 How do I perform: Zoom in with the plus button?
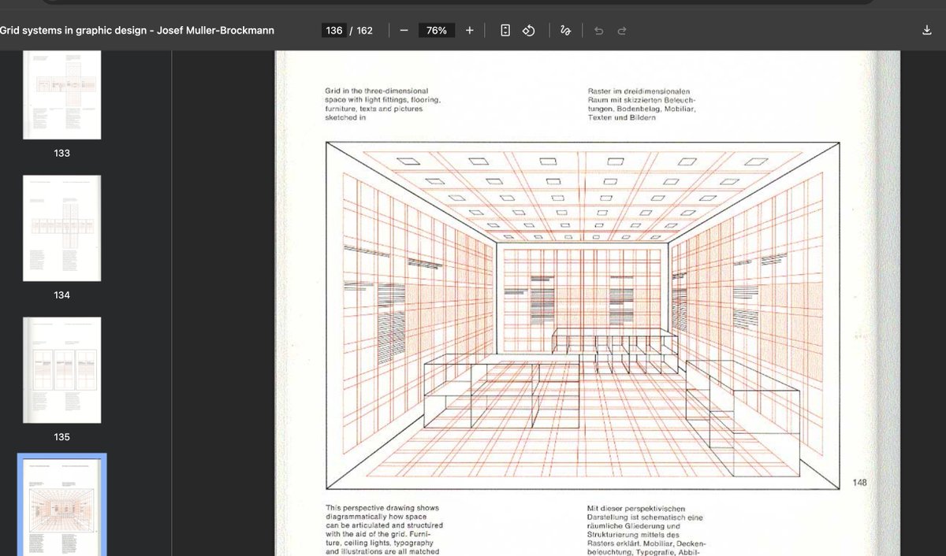470,31
